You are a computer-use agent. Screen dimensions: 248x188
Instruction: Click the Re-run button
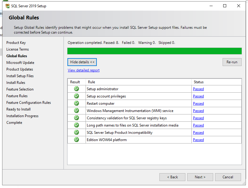[232, 62]
